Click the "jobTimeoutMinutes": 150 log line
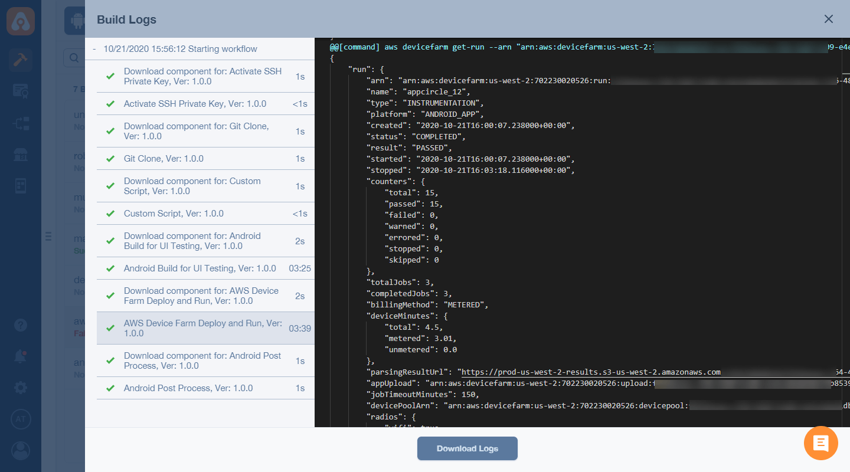This screenshot has height=472, width=850. click(423, 395)
